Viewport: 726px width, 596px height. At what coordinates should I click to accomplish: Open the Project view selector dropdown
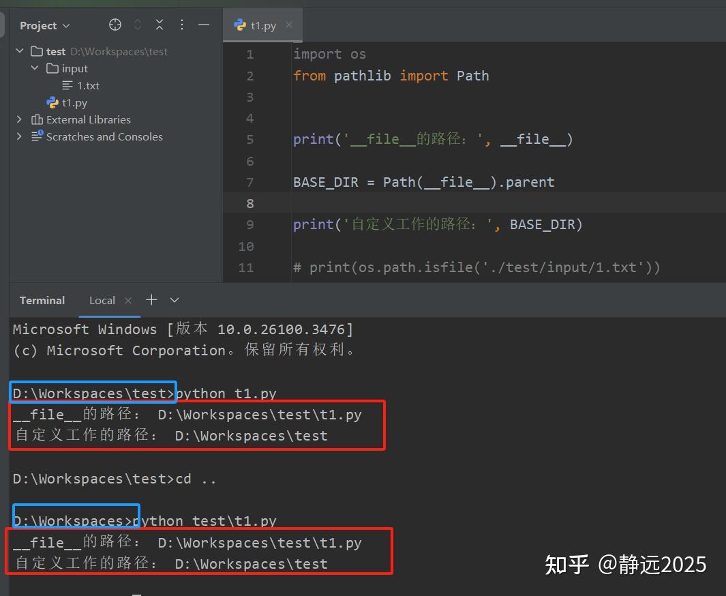(x=66, y=25)
